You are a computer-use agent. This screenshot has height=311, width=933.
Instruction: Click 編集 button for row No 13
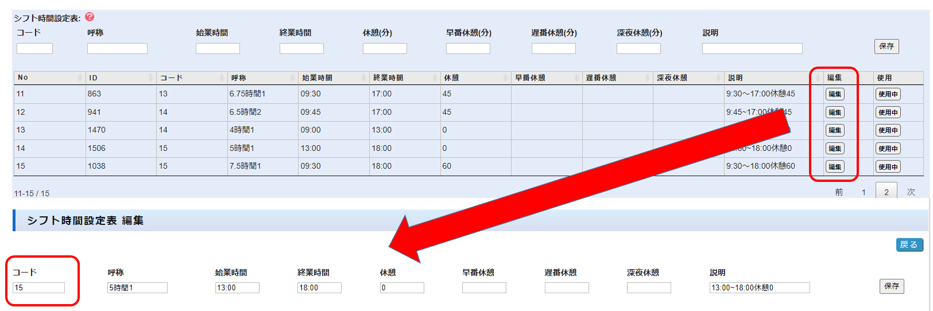[x=834, y=130]
